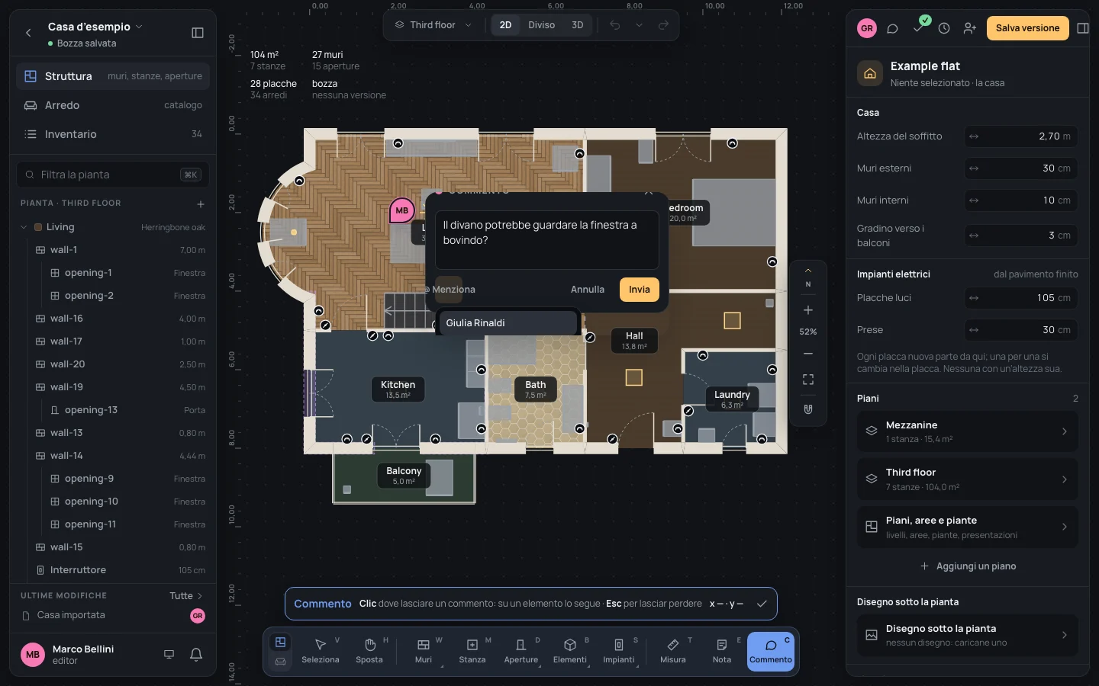Open the version history clock
Viewport: 1099px width, 686px height.
click(944, 28)
